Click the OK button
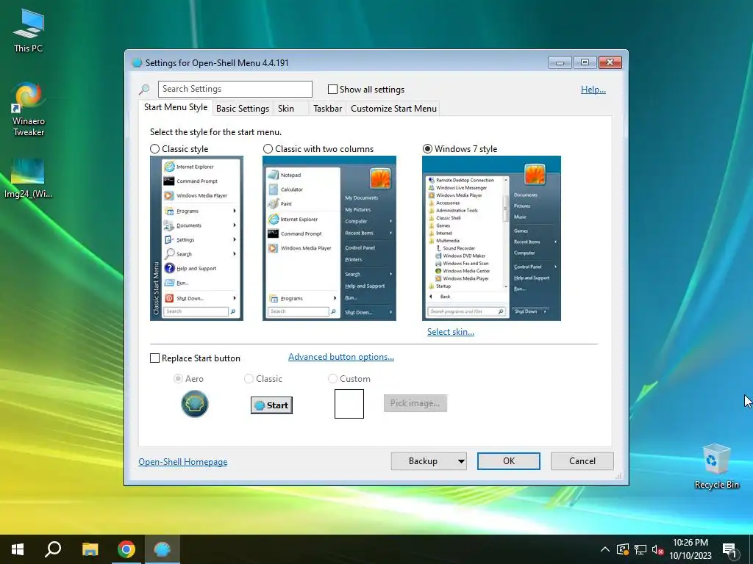Screen dimensions: 753x564 509,461
